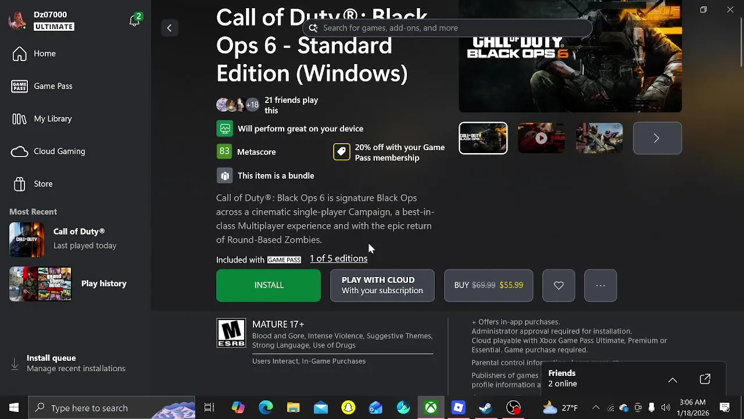
Task: Click the bundle box icon
Action: click(x=225, y=176)
